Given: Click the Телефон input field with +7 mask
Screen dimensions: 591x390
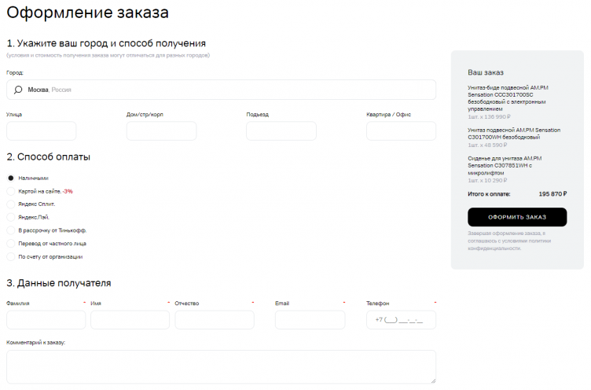Looking at the screenshot, I should point(401,320).
